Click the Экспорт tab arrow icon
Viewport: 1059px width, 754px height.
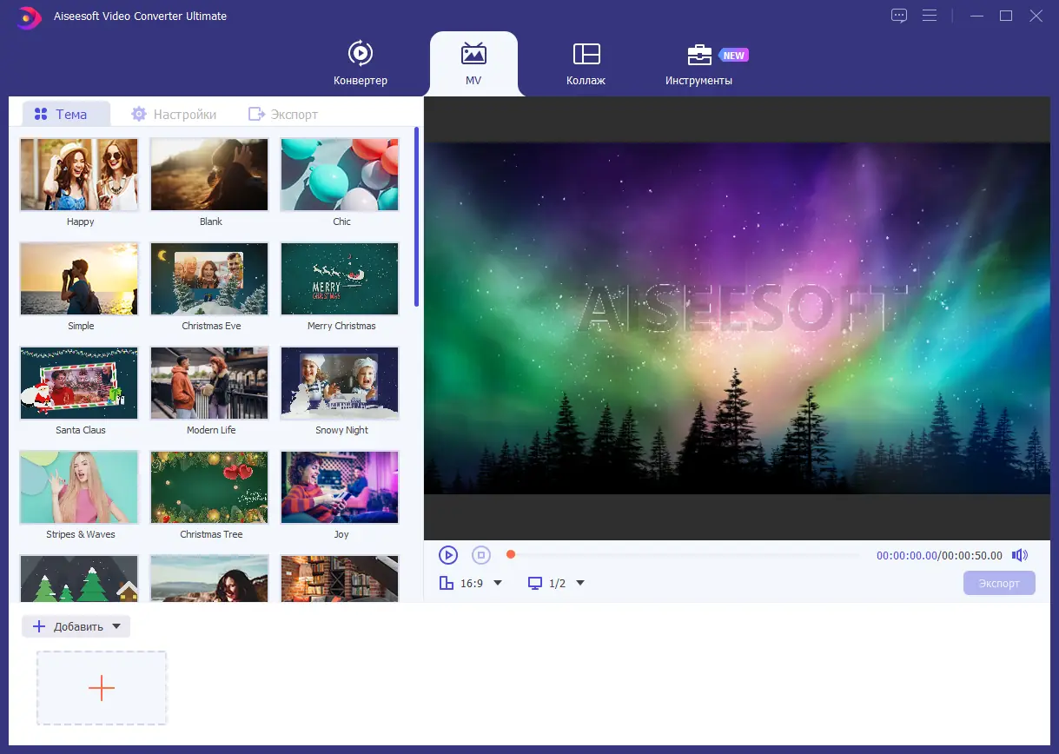(x=256, y=114)
